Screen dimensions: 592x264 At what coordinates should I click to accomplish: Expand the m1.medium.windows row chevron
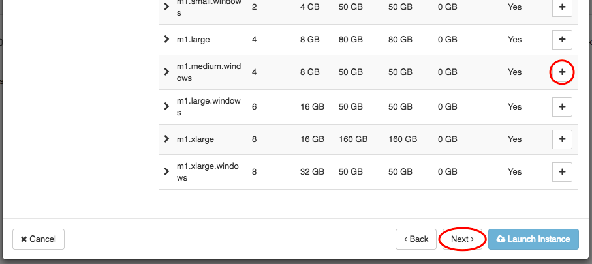tap(166, 72)
